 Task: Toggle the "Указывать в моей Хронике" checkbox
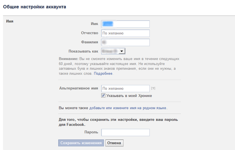pyautogui.click(x=103, y=96)
